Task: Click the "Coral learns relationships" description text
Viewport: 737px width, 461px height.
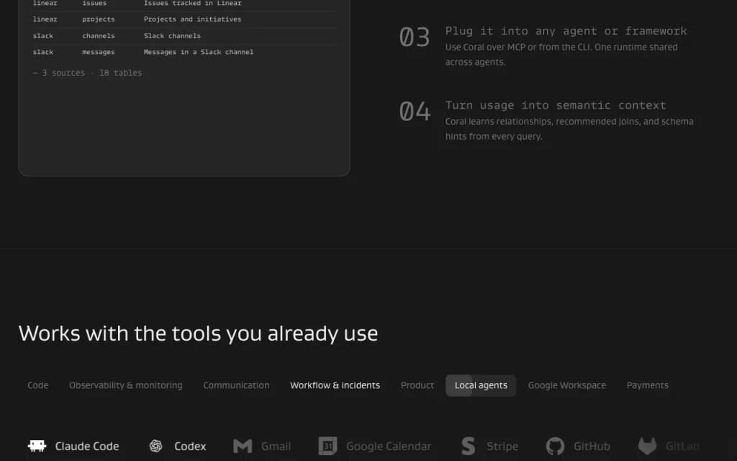Action: coord(569,129)
